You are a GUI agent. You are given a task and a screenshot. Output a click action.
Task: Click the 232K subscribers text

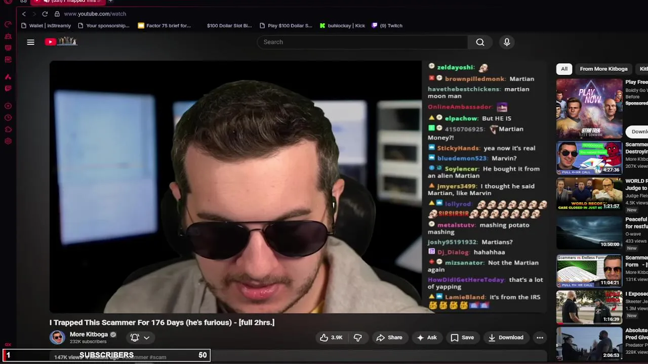(88, 342)
